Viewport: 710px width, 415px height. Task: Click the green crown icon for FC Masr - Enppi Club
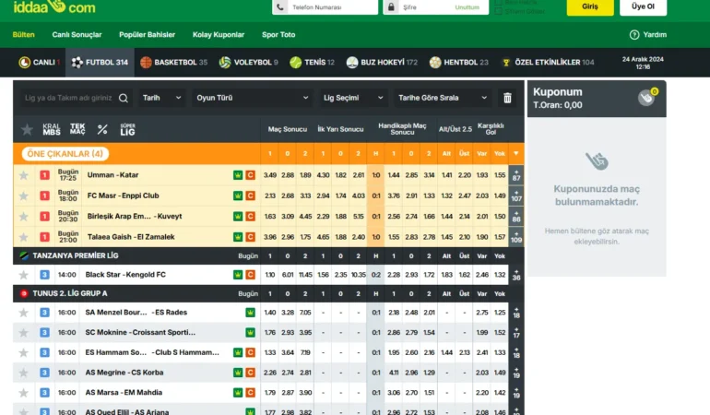click(238, 196)
